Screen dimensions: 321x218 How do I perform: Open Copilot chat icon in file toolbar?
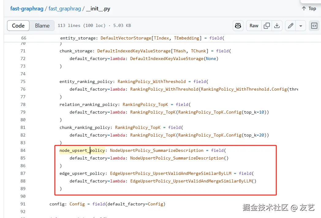[x=238, y=26]
